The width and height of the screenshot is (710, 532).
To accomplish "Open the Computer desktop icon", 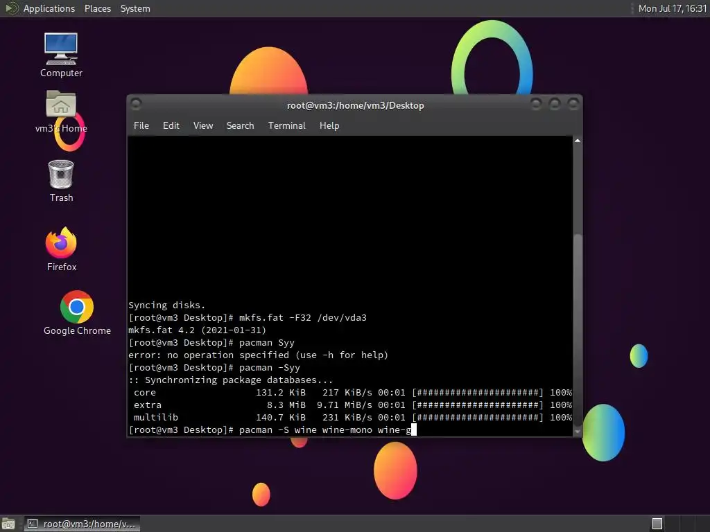I will (61, 48).
